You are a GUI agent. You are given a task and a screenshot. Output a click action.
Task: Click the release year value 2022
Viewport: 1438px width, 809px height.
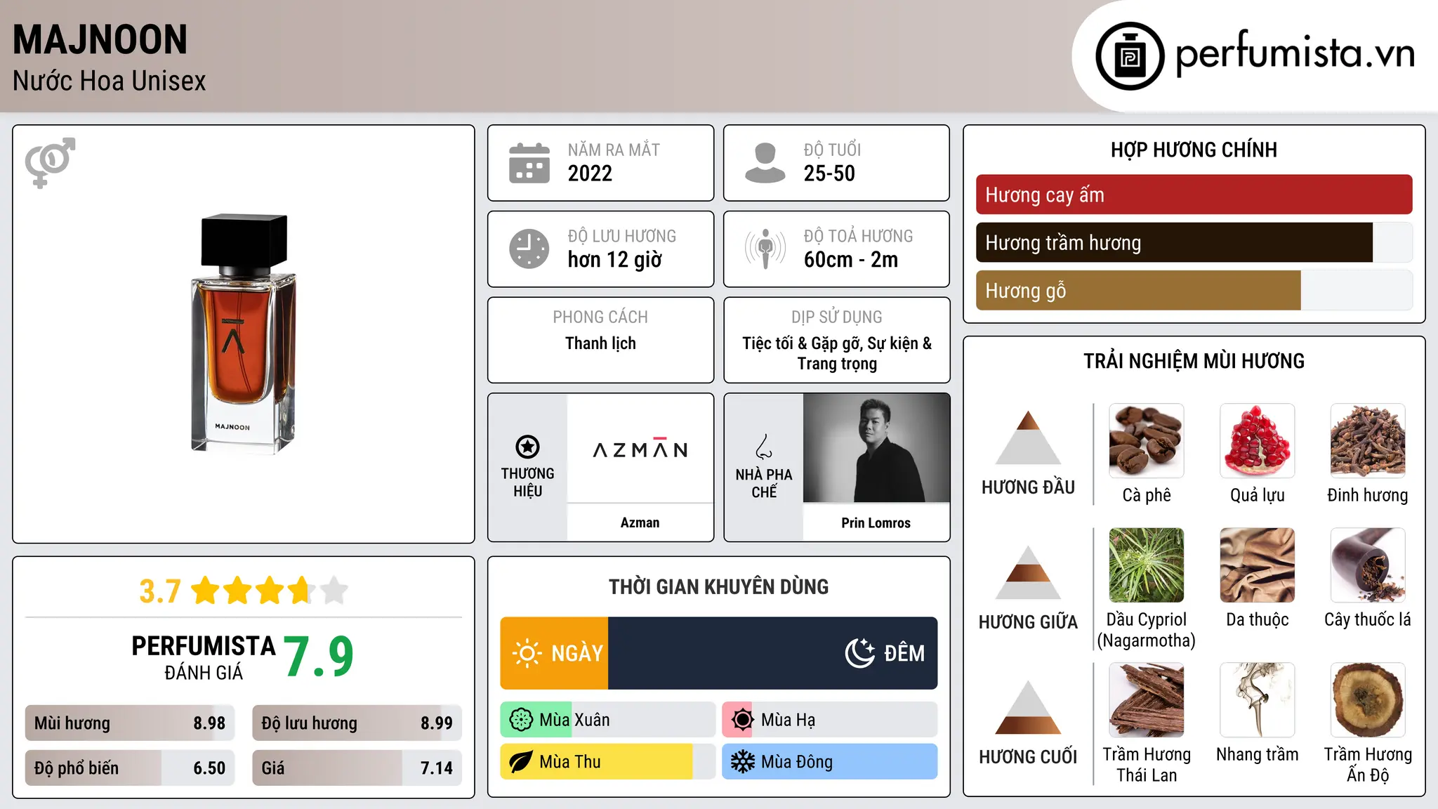pyautogui.click(x=590, y=173)
